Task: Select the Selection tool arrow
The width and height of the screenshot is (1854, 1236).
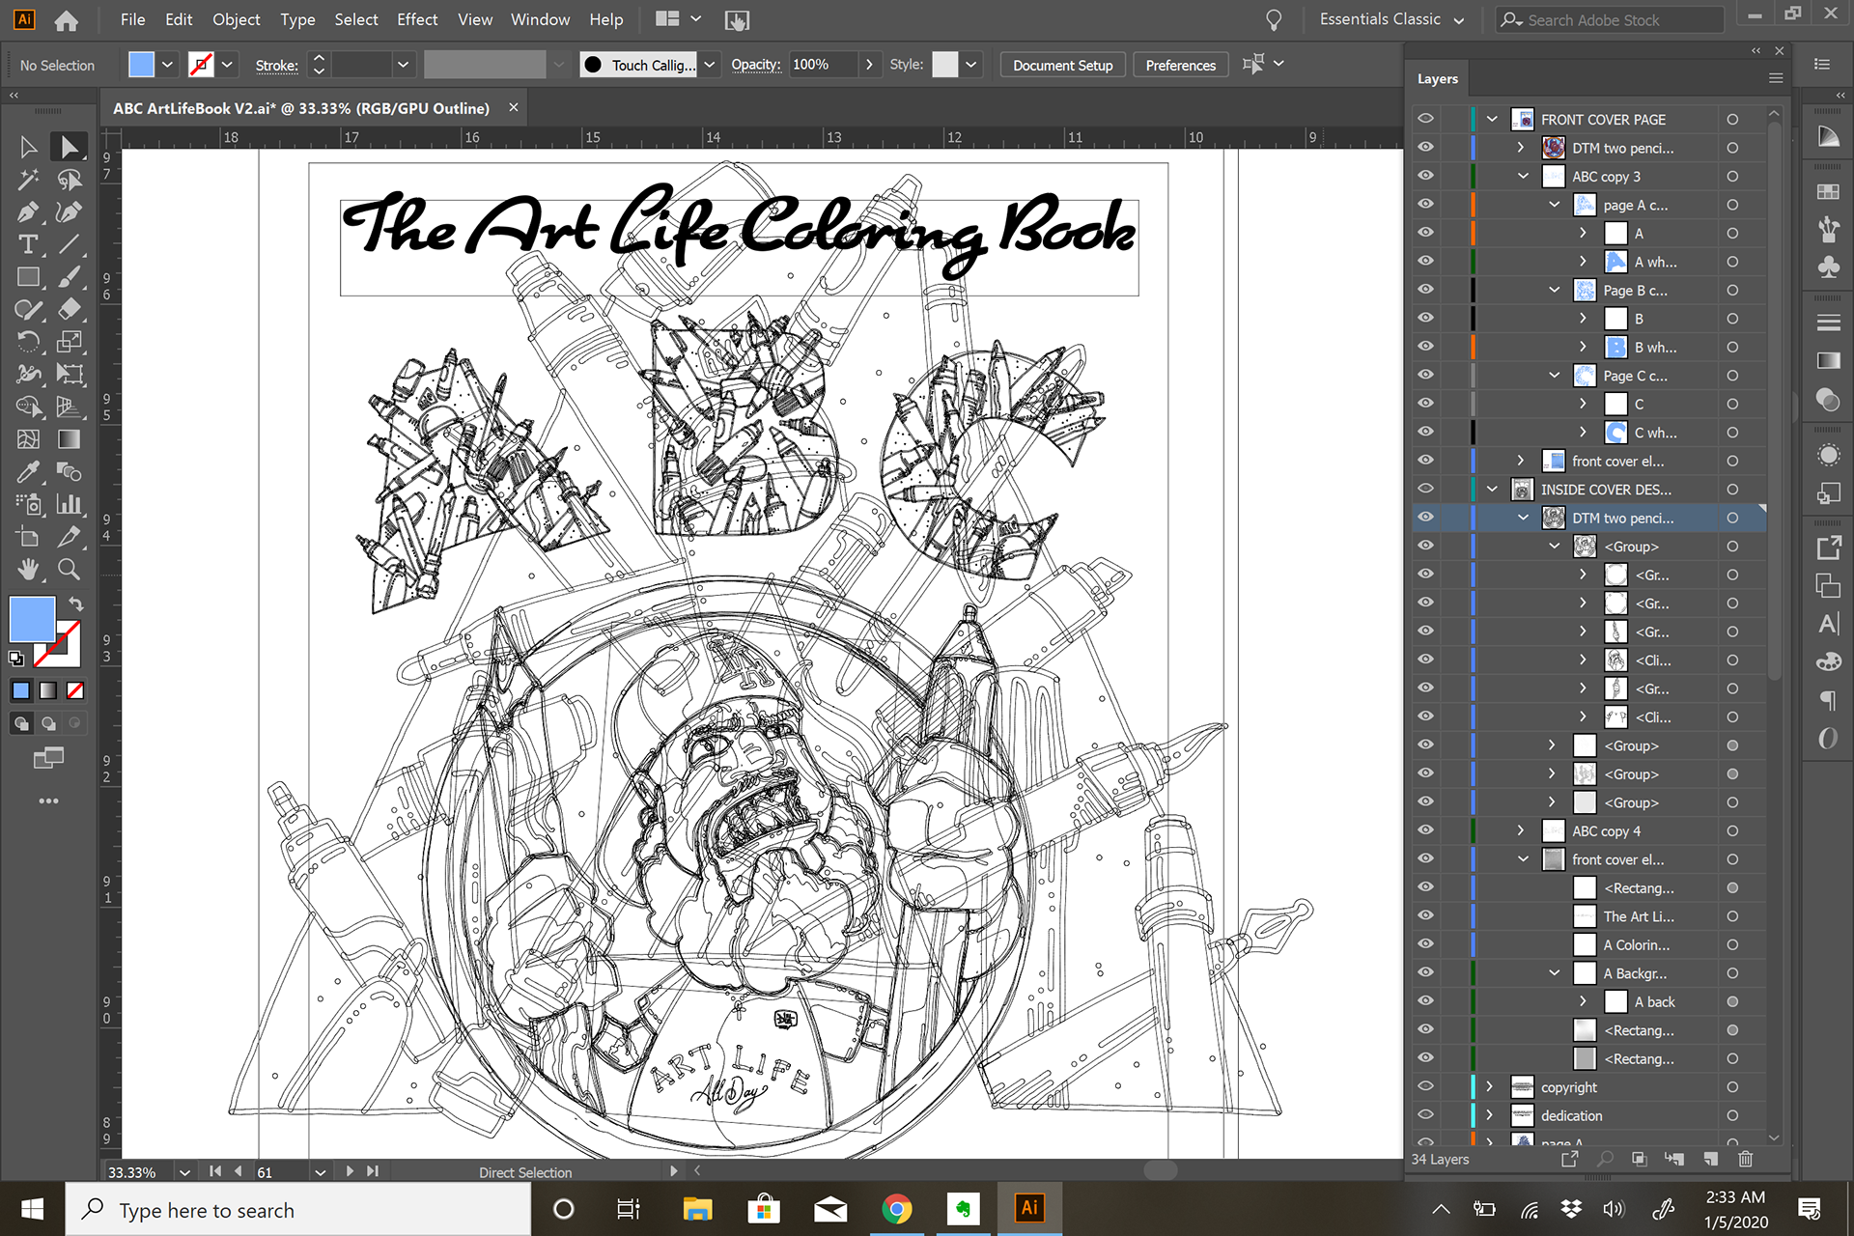Action: pyautogui.click(x=28, y=147)
